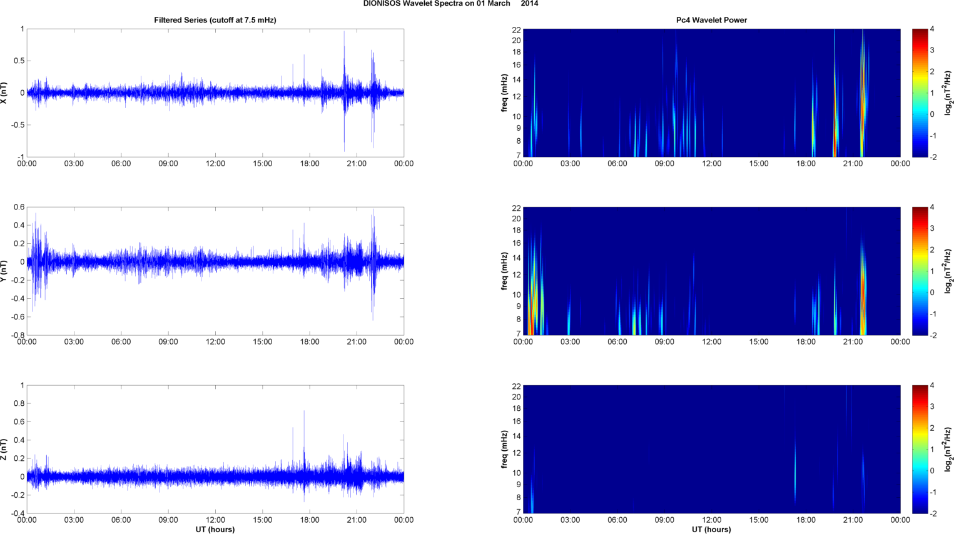Image resolution: width=954 pixels, height=534 pixels.
Task: Click the middle Pc4 wavelet spectrogram
Action: (x=711, y=271)
